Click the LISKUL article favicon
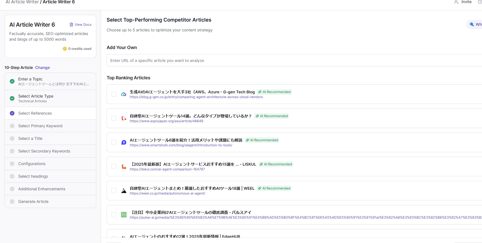The height and width of the screenshot is (243, 482). [x=124, y=166]
